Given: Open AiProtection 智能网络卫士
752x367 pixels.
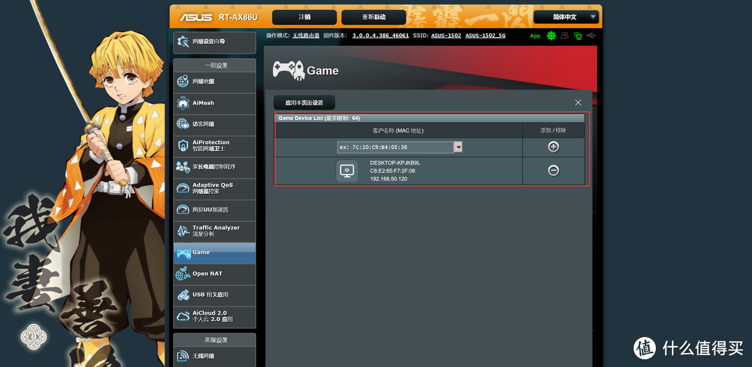Looking at the screenshot, I should (214, 146).
